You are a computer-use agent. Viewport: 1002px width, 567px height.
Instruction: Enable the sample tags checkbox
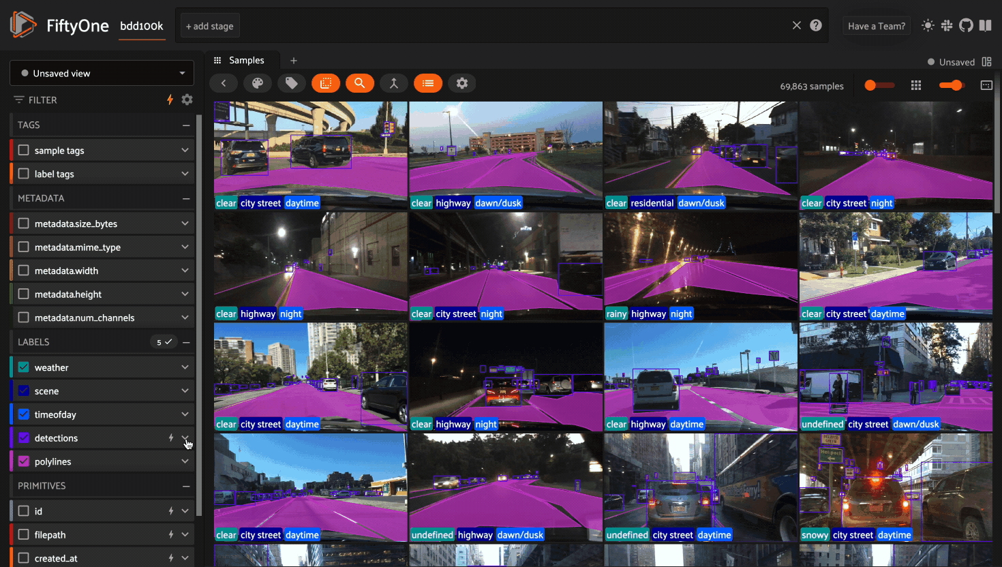point(24,150)
